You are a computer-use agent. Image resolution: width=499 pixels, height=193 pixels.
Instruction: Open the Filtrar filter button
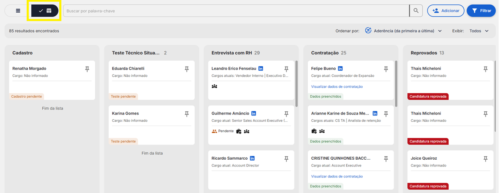[x=481, y=11]
